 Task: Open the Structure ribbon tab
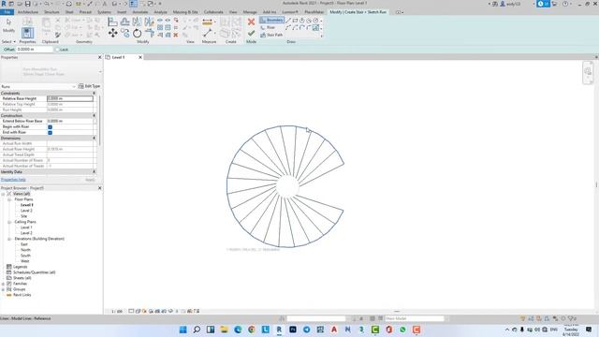point(51,12)
